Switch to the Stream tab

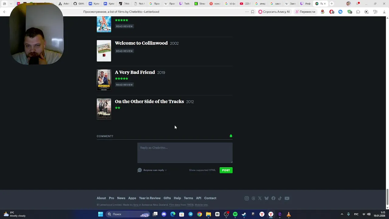pos(200,4)
